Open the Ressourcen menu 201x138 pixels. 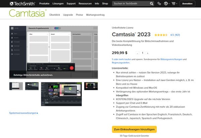pos(85,4)
